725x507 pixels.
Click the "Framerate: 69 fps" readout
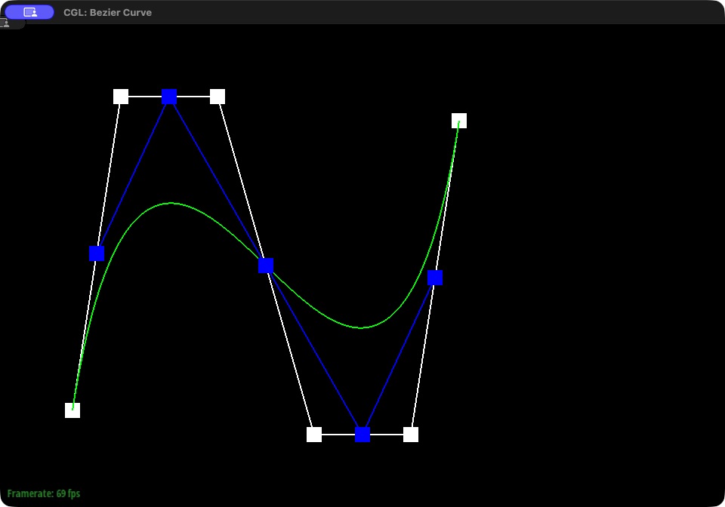click(x=44, y=493)
